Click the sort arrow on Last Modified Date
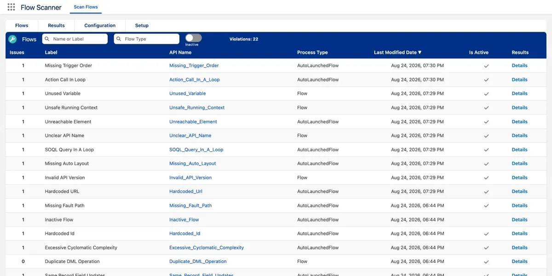The height and width of the screenshot is (276, 552). pyautogui.click(x=420, y=52)
